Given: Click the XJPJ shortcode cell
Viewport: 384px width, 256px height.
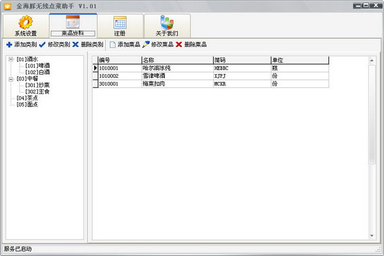Looking at the screenshot, I should point(242,76).
